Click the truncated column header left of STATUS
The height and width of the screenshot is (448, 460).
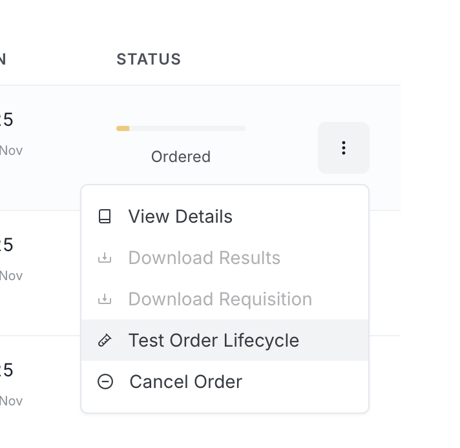pyautogui.click(x=3, y=59)
